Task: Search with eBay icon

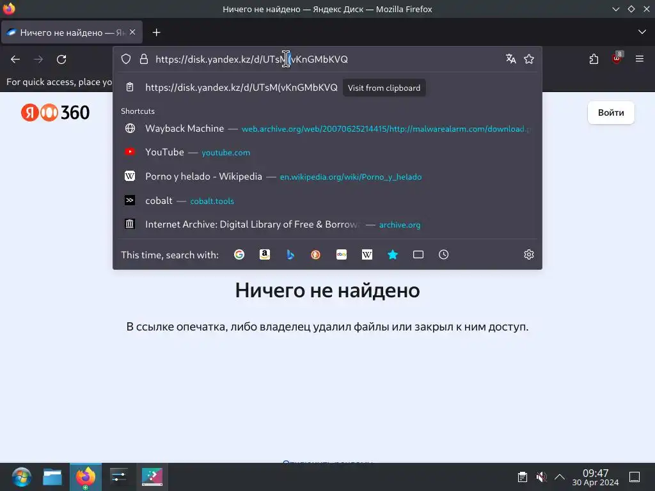Action: 342,254
